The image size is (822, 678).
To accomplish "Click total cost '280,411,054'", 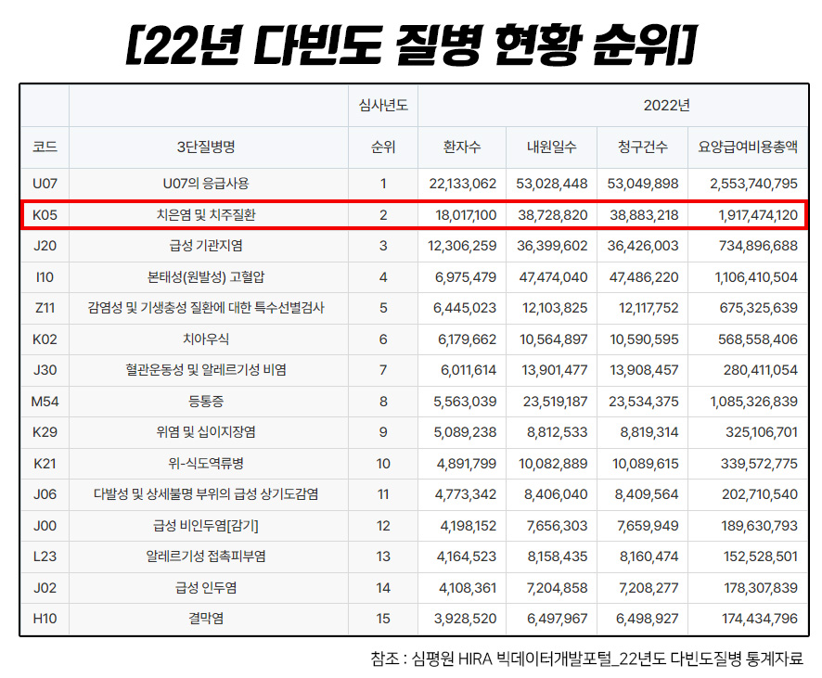I will 761,370.
